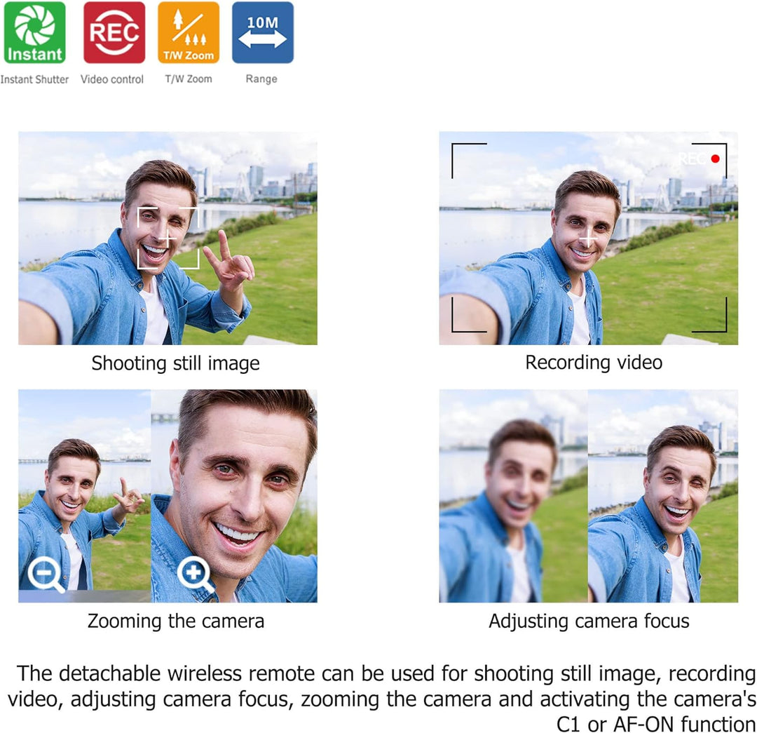Click the "Shooting still image" caption
The image size is (757, 733).
(x=175, y=363)
